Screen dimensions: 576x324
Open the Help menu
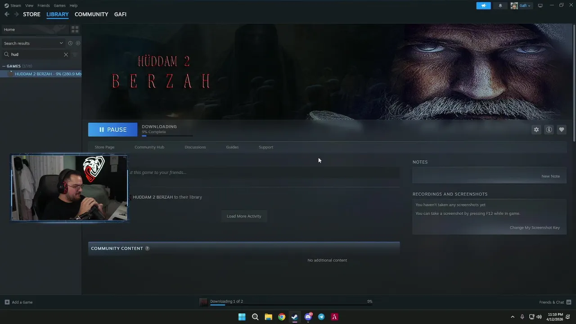[x=73, y=5]
